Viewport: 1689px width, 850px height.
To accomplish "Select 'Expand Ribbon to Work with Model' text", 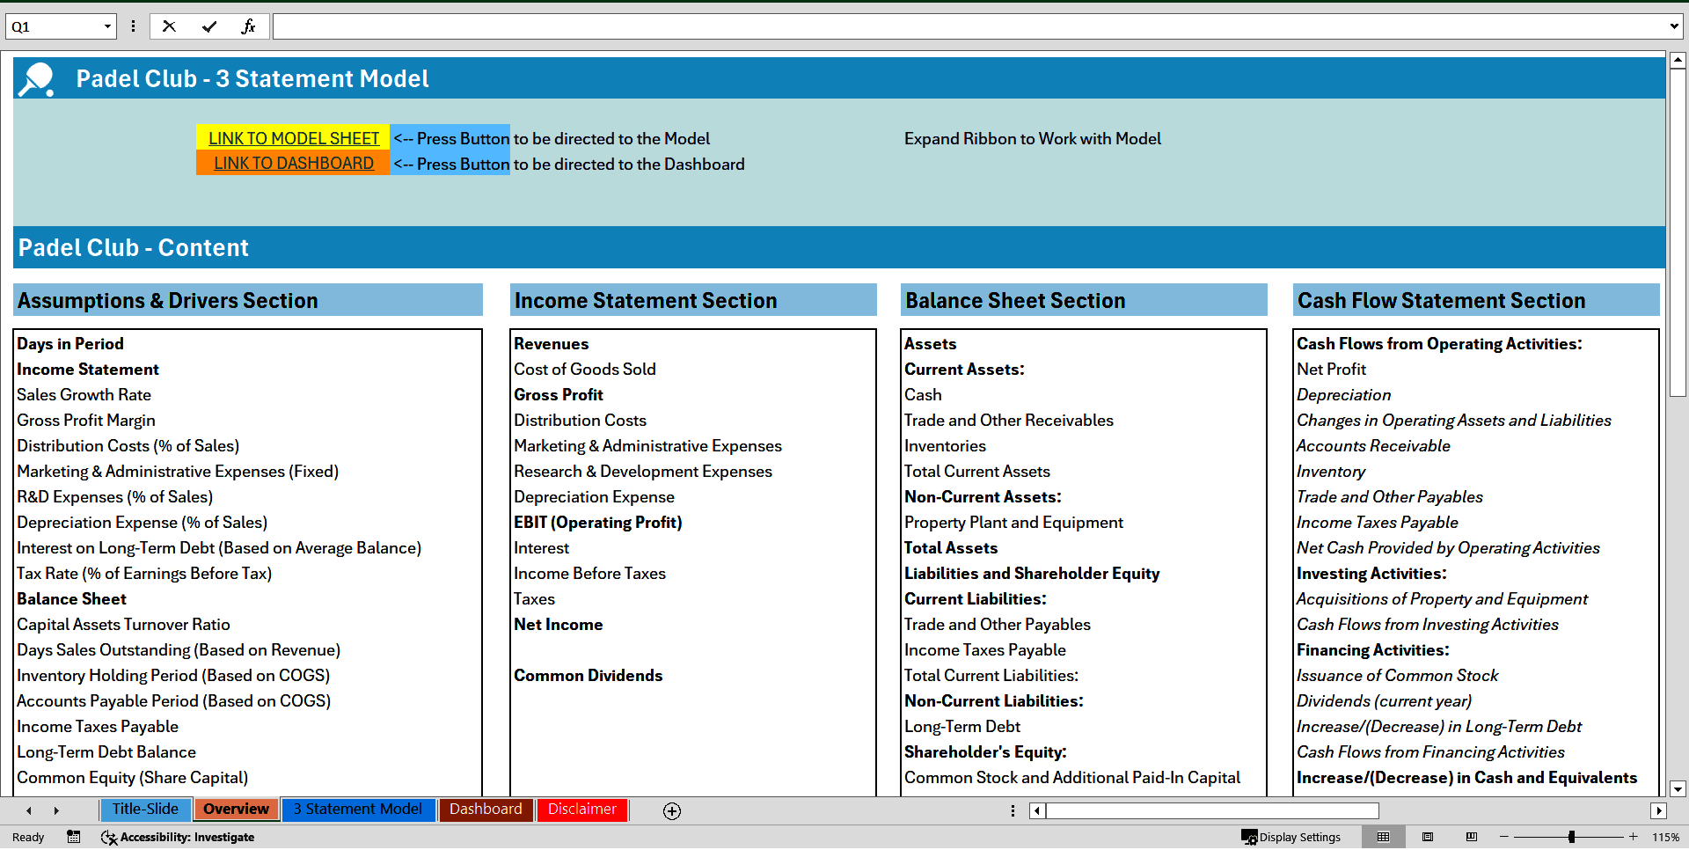I will (x=1033, y=138).
